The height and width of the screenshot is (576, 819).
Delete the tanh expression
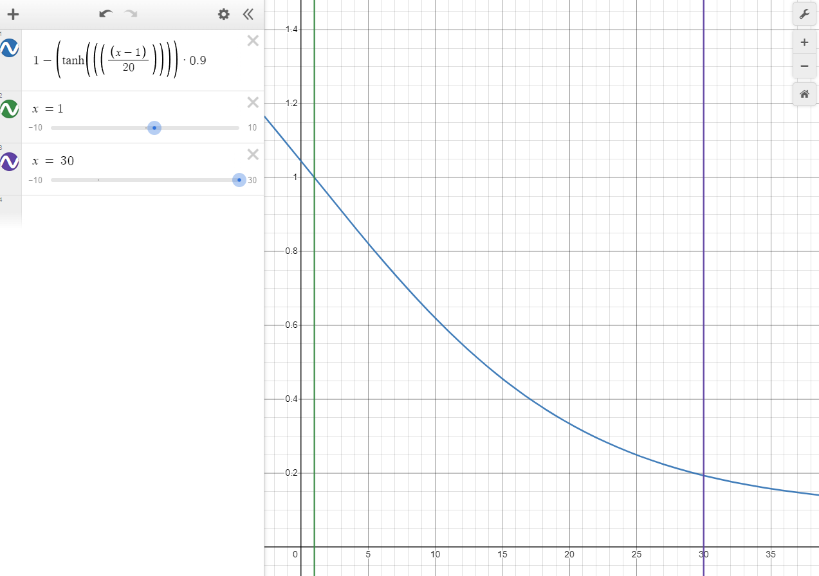[x=253, y=41]
